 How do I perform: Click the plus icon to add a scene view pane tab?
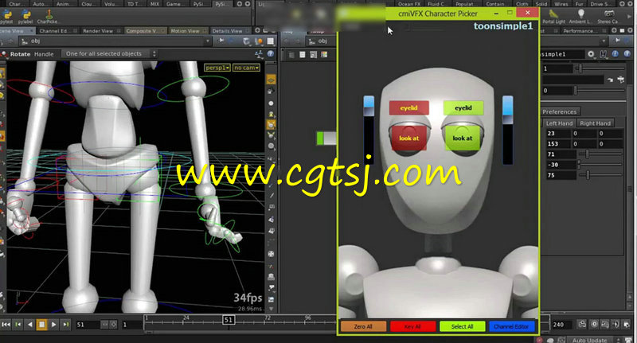click(x=257, y=30)
